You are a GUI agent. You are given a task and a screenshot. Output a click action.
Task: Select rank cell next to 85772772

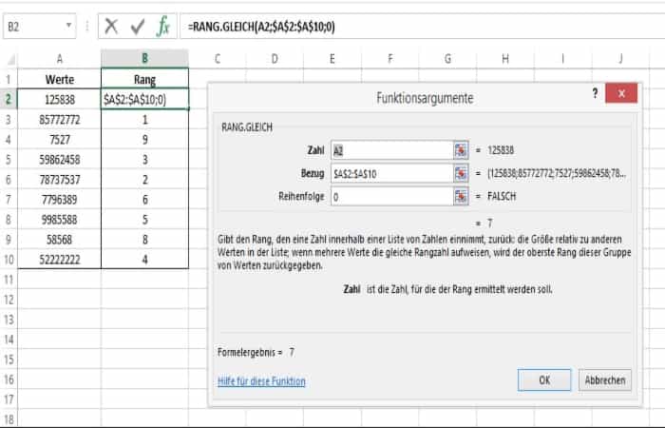(144, 120)
